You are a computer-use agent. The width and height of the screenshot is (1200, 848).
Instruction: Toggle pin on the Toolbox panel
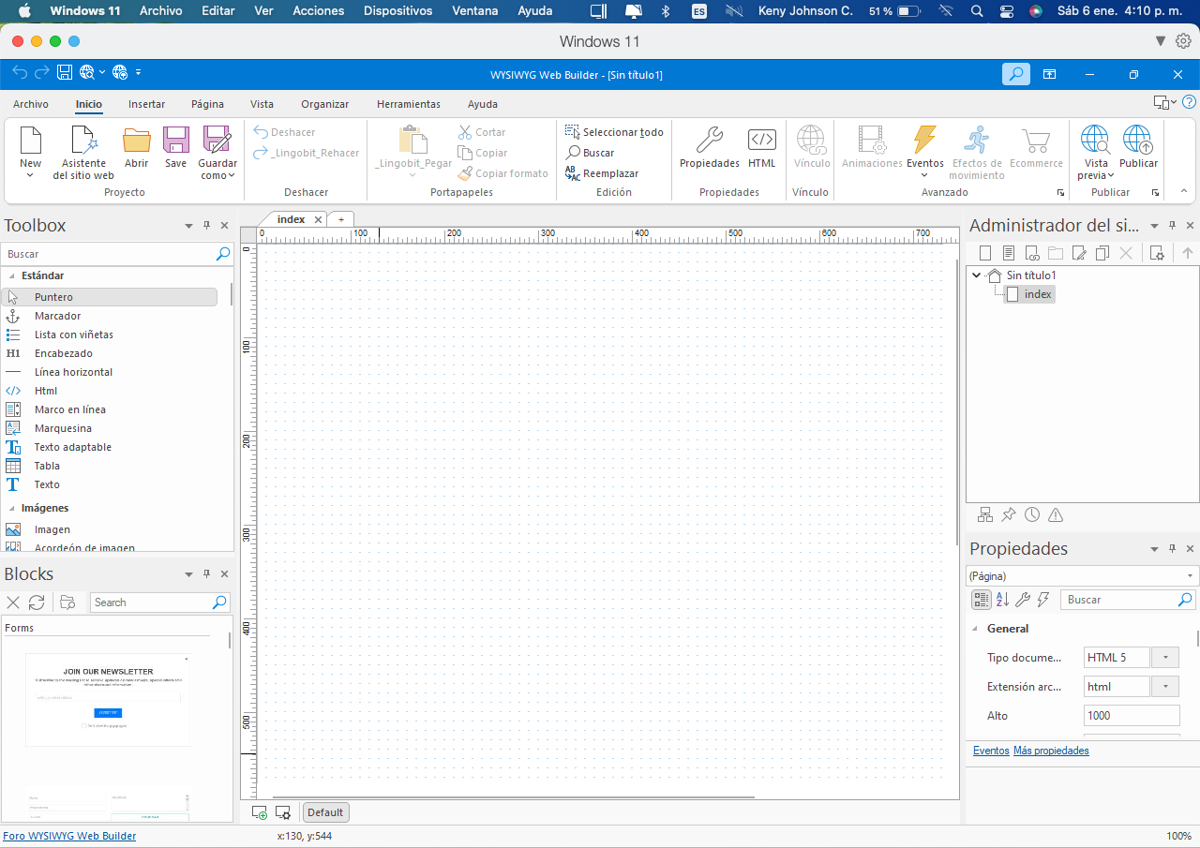point(207,226)
